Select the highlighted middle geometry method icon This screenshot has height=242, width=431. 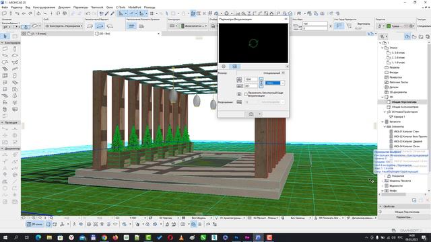tap(100, 26)
